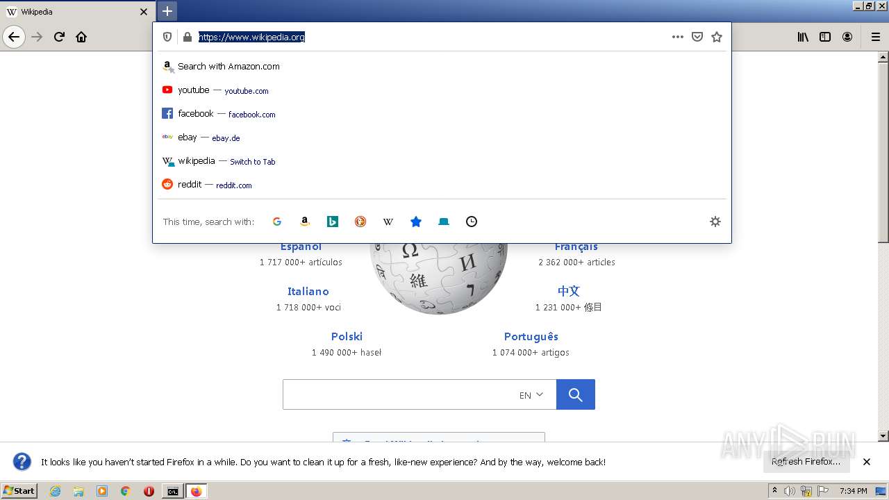Pick the youtube.com suggestion
Screen dimensions: 889x500
[x=442, y=90]
